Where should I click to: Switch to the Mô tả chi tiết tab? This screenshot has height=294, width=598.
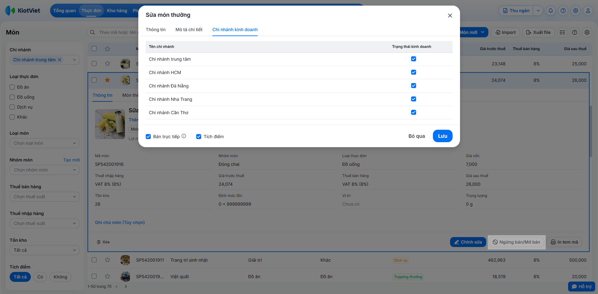click(189, 30)
